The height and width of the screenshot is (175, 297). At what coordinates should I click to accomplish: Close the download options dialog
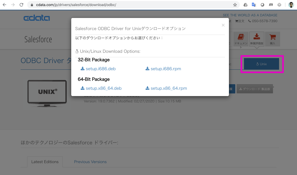[223, 25]
